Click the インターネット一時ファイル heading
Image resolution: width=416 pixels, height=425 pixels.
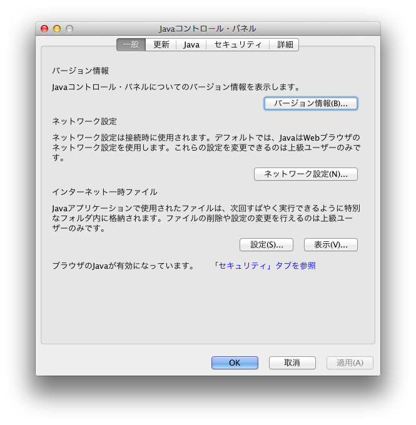tap(104, 192)
